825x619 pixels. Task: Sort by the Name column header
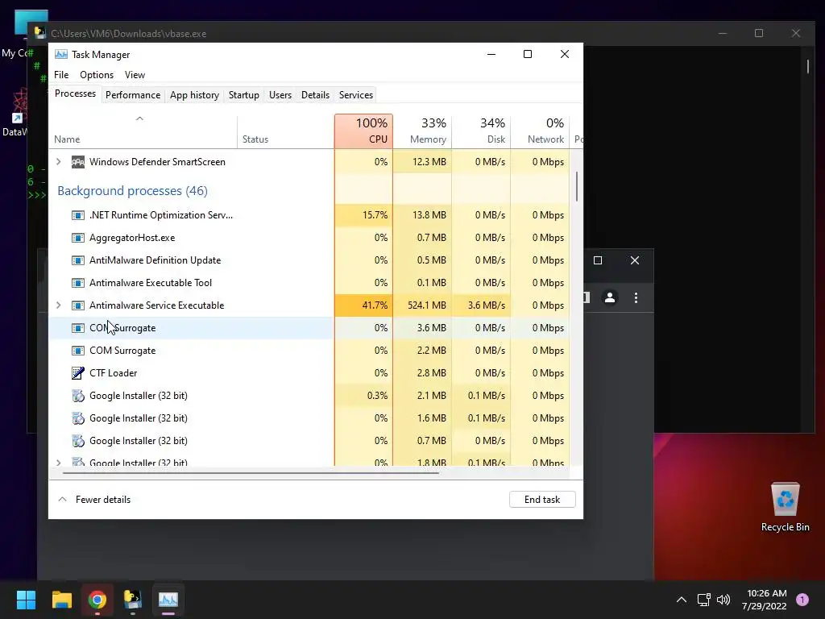pyautogui.click(x=143, y=131)
